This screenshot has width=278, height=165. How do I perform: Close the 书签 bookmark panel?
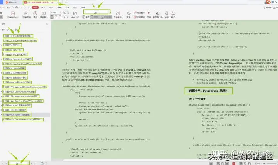[x=47, y=24]
